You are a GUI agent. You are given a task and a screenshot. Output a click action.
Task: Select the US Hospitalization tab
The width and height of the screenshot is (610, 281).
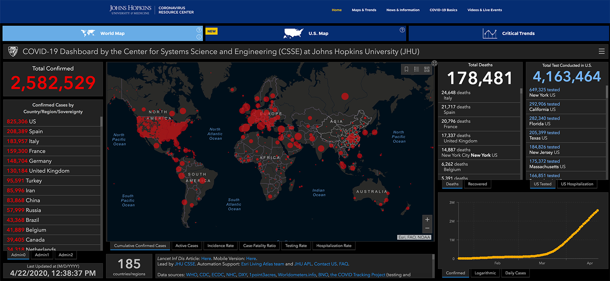click(577, 184)
